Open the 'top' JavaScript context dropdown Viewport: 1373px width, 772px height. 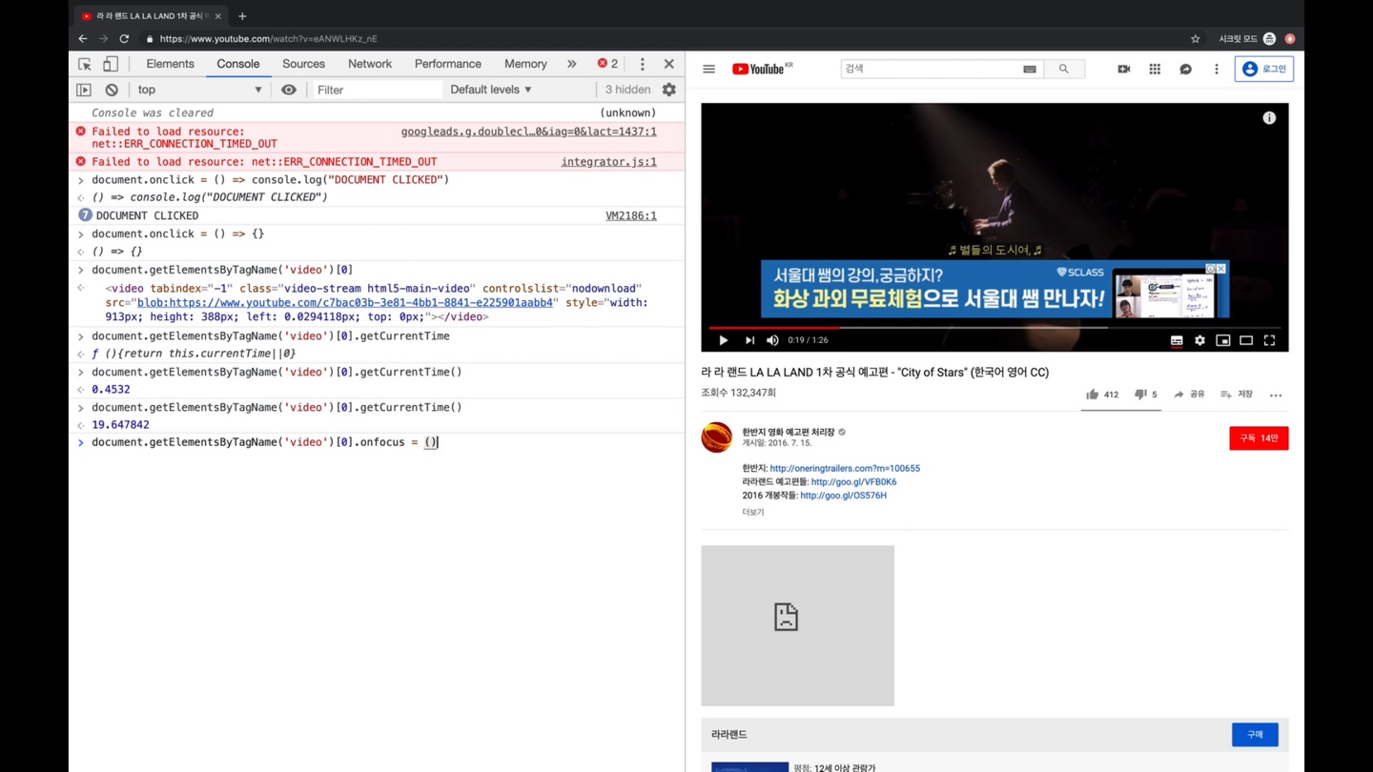point(199,90)
